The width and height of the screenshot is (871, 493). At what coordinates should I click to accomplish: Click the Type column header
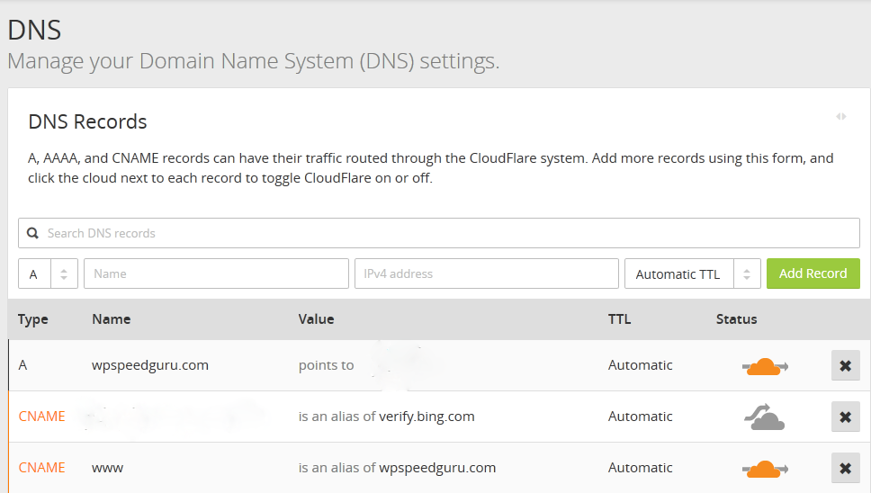(x=32, y=319)
